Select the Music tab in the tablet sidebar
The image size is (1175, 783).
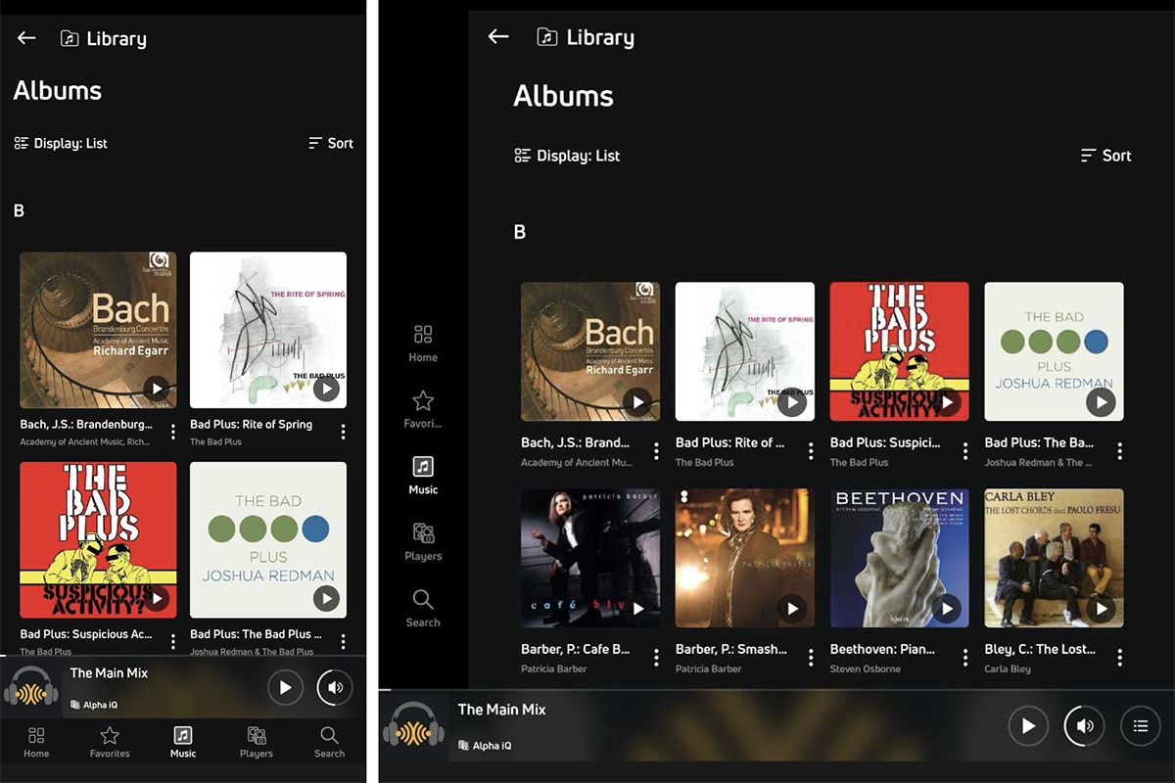coord(423,475)
